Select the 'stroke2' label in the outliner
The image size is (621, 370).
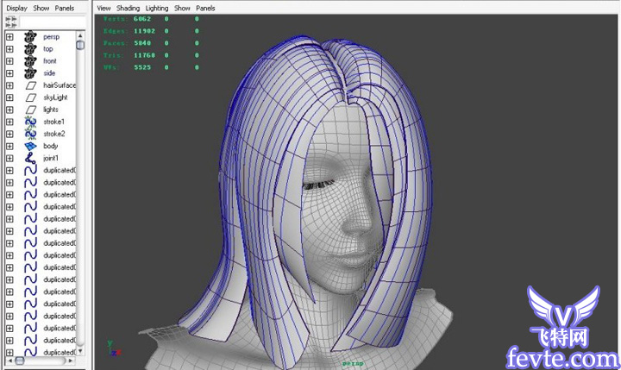(x=54, y=134)
